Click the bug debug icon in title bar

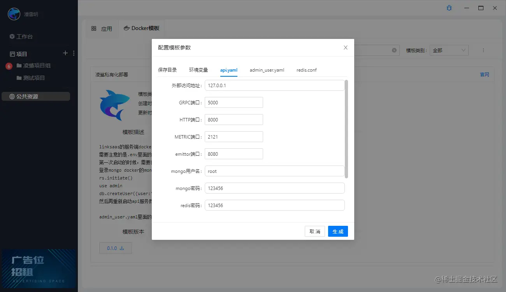449,8
